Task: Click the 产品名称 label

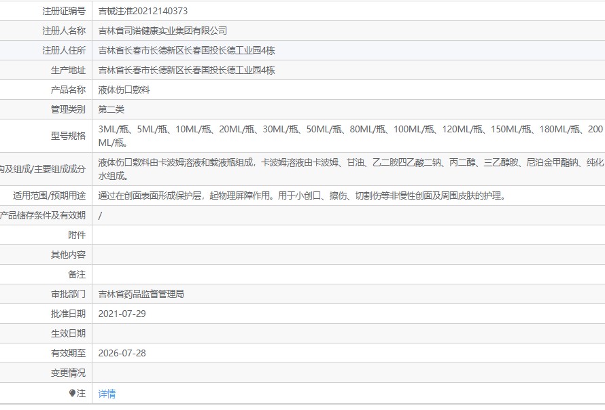Action: 68,90
